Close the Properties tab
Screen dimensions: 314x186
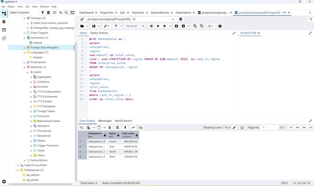116,12
